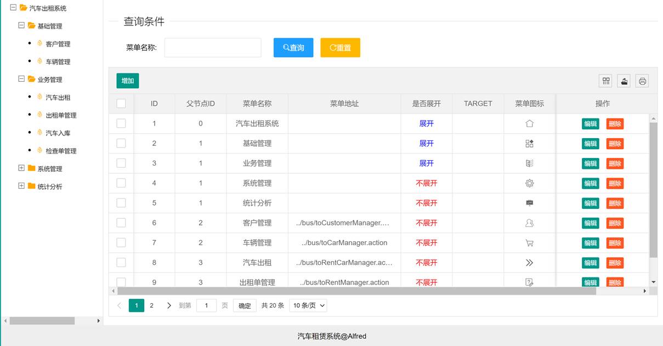Go to page 2 in pagination
This screenshot has width=663, height=346.
pos(152,305)
